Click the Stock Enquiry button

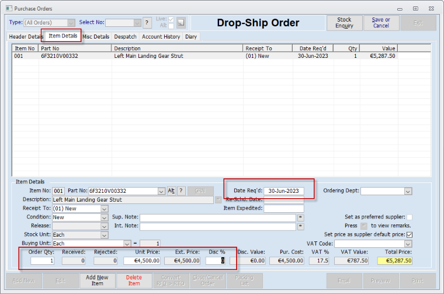344,23
